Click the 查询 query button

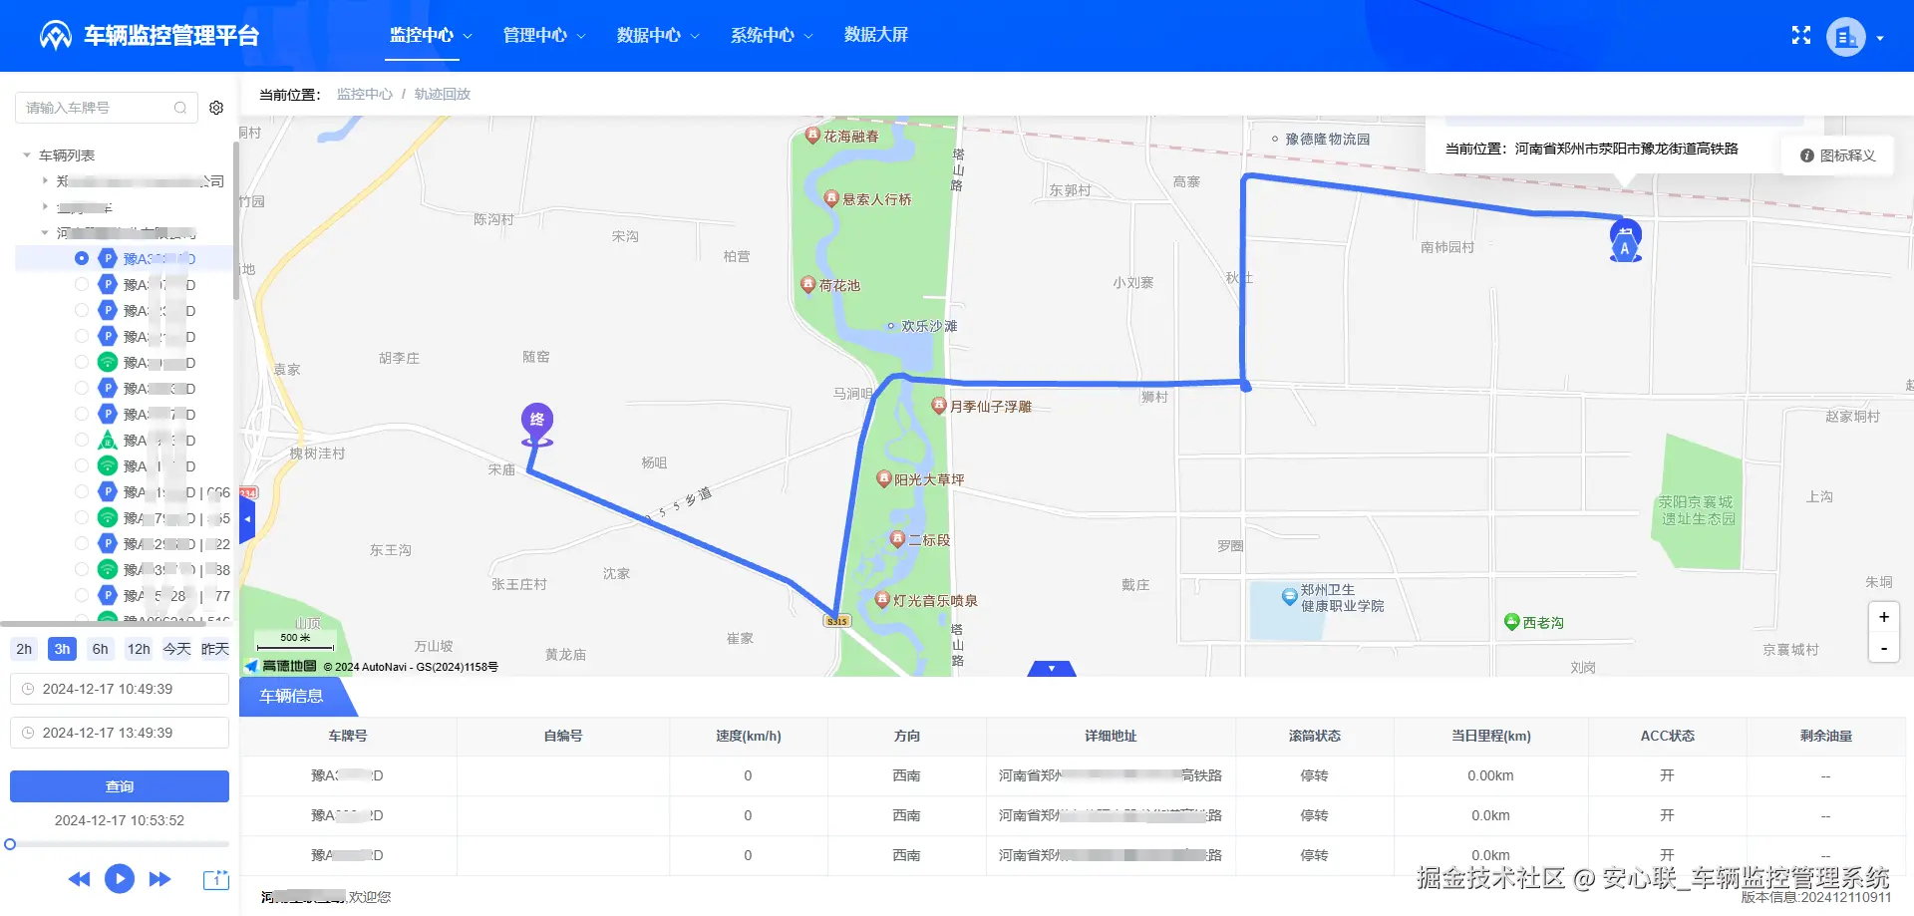(x=120, y=786)
